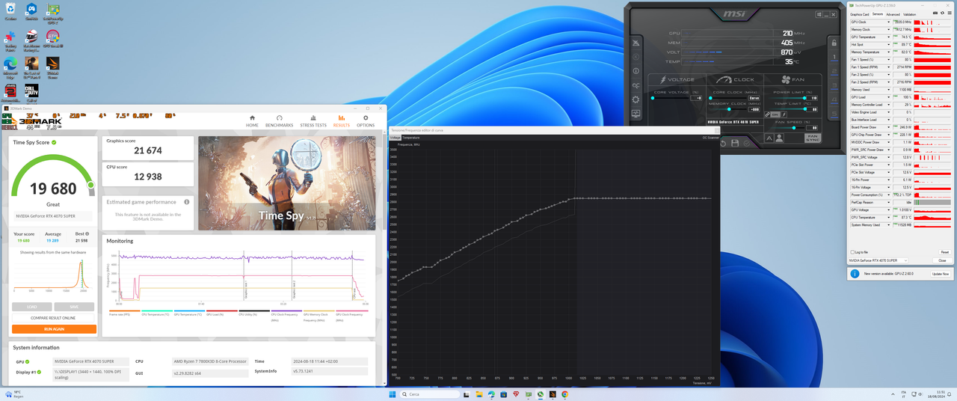The width and height of the screenshot is (957, 401).
Task: Click COMPARE RESULT ONLINE button
Action: coord(54,318)
